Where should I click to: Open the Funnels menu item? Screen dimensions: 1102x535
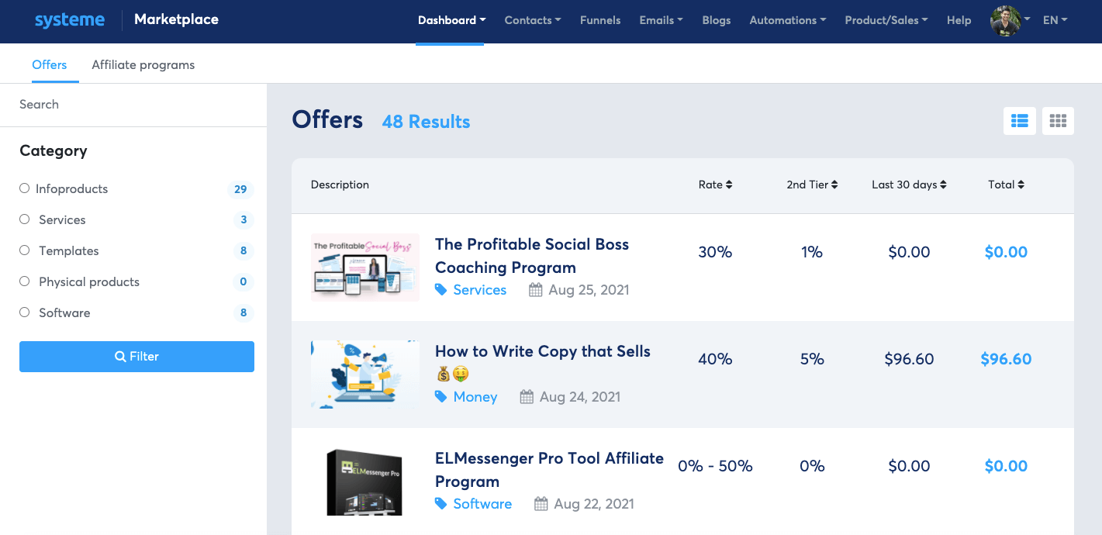point(600,20)
